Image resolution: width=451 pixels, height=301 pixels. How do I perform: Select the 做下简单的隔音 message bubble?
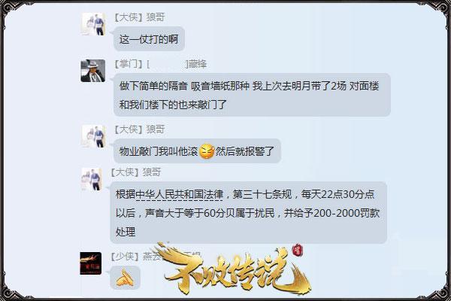click(252, 95)
